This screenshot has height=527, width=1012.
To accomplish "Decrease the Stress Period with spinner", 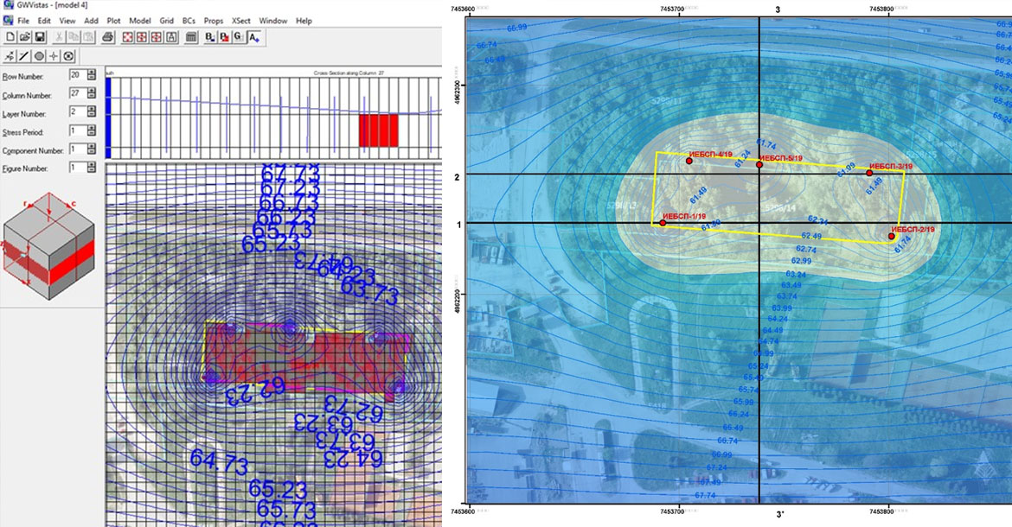I will [92, 133].
